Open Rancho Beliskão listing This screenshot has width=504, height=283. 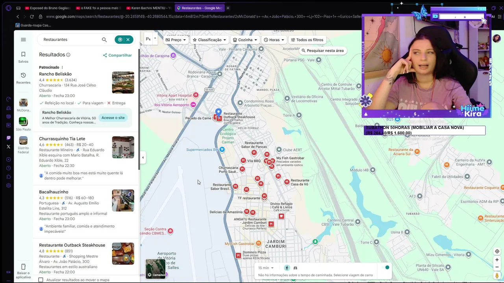[55, 74]
